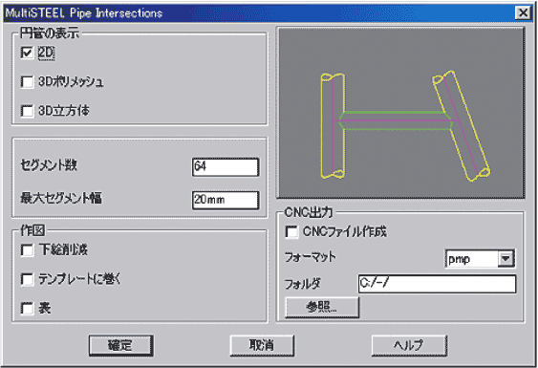538x368 pixels.
Task: Click the 参照... browse button
Action: (322, 307)
